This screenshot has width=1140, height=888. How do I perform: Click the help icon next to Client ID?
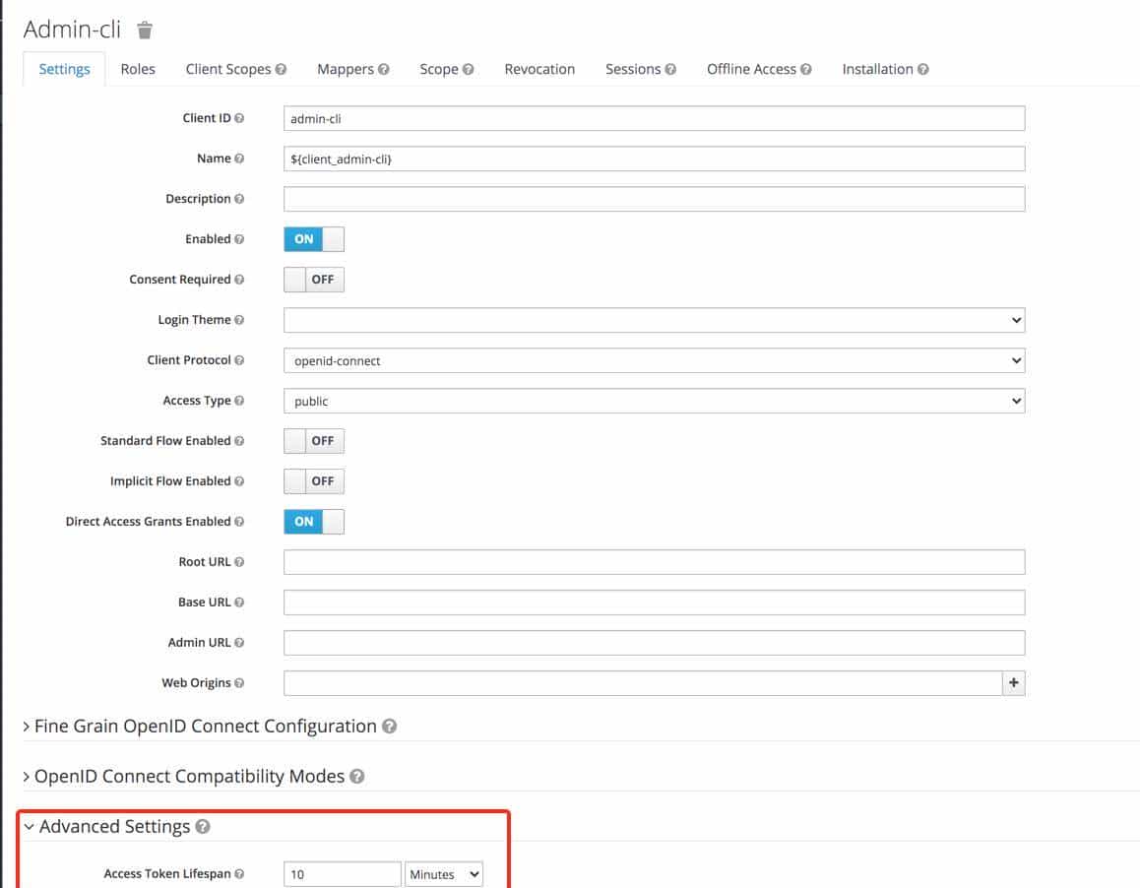pos(239,118)
